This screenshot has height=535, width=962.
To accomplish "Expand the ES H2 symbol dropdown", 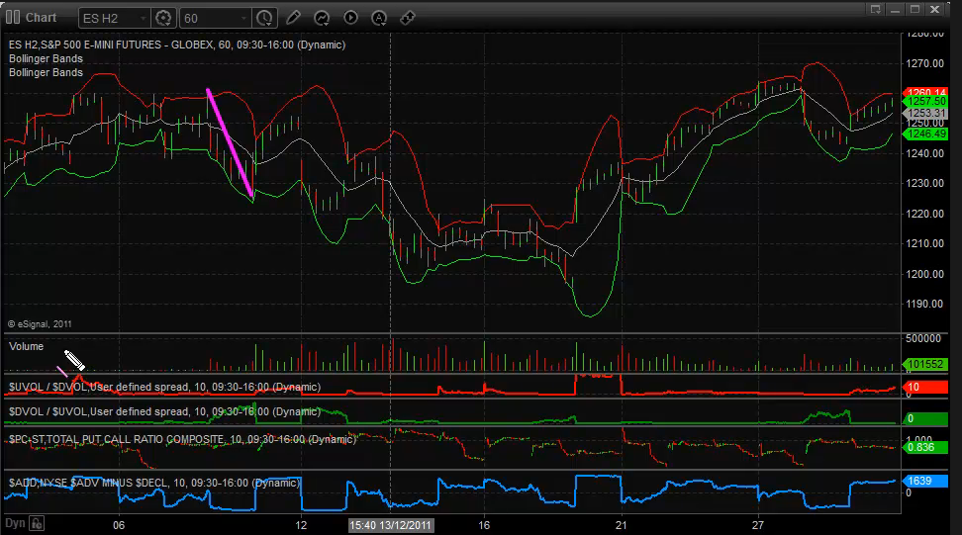I will 142,18.
